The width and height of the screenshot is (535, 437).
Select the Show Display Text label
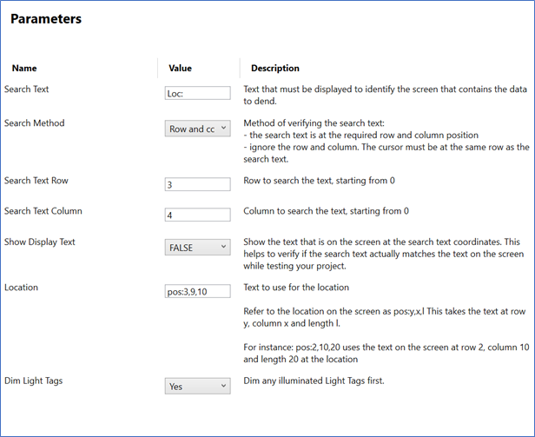(x=40, y=242)
